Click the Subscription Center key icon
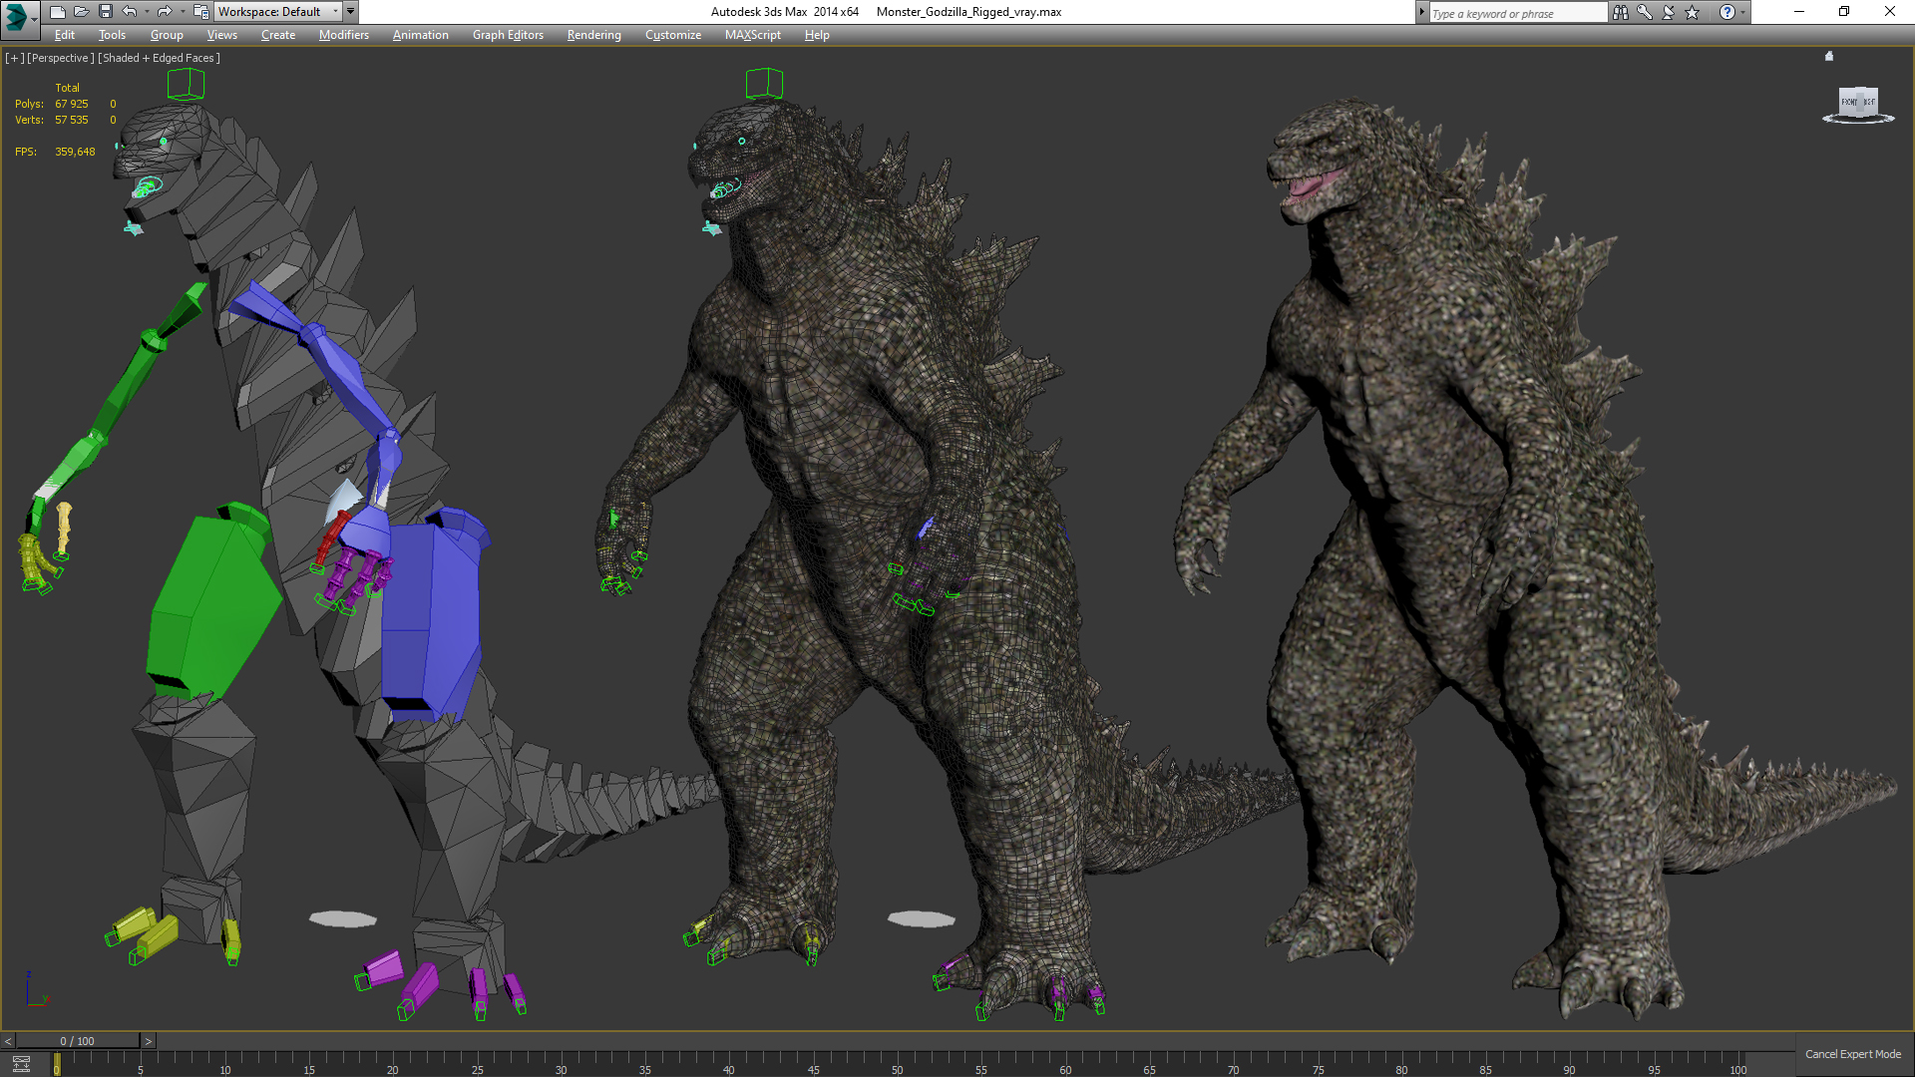Viewport: 1915px width, 1077px height. (1645, 12)
